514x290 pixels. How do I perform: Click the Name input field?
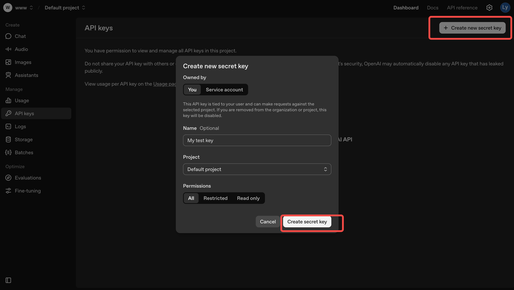pos(257,140)
